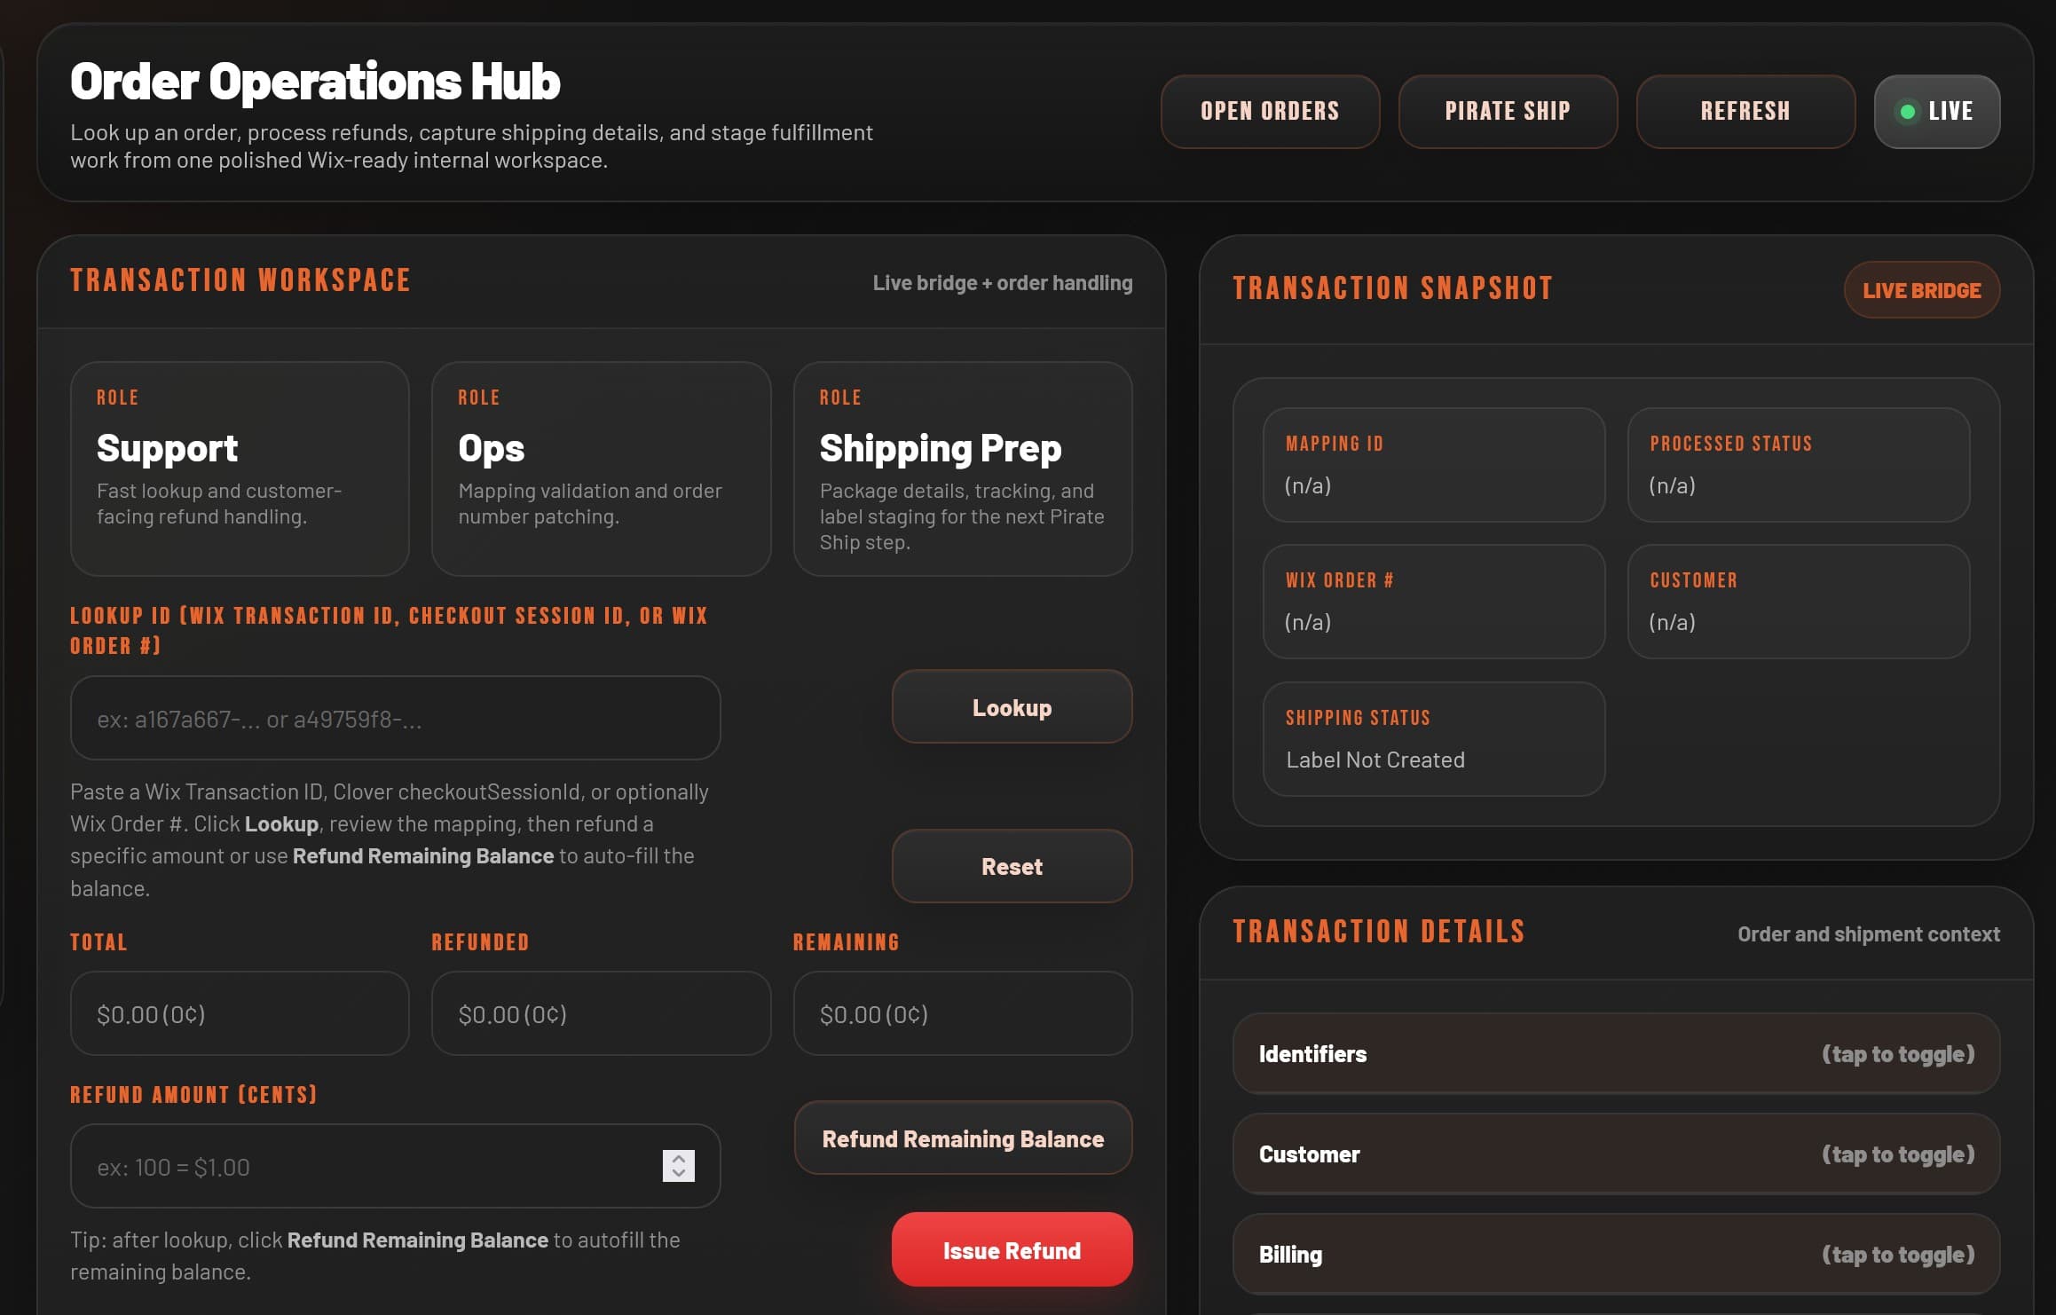Open the Open Orders view
2056x1315 pixels.
[x=1270, y=111]
